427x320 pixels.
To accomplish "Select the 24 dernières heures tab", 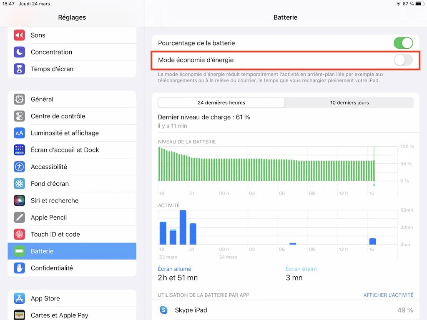I will tap(221, 102).
